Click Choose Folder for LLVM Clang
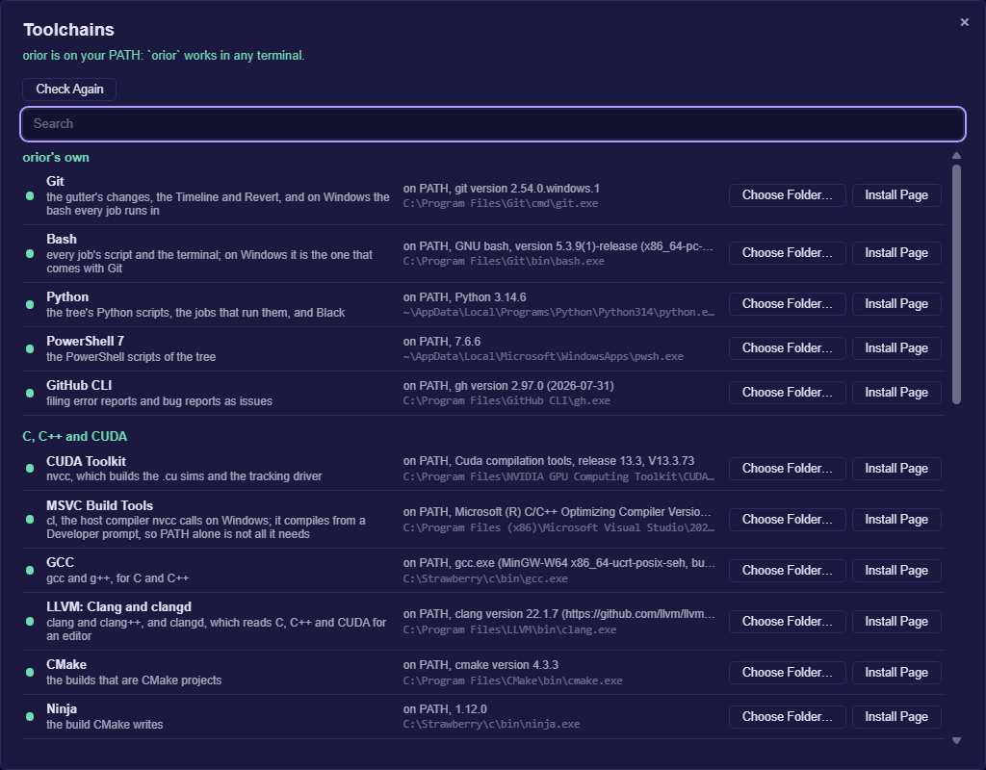 pos(787,622)
